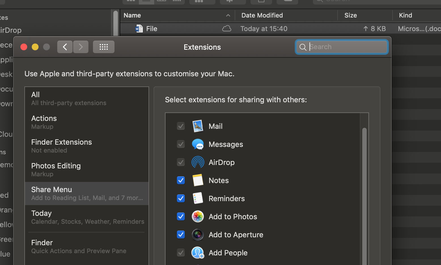Image resolution: width=441 pixels, height=265 pixels.
Task: Open the Today extensions category
Action: (87, 217)
